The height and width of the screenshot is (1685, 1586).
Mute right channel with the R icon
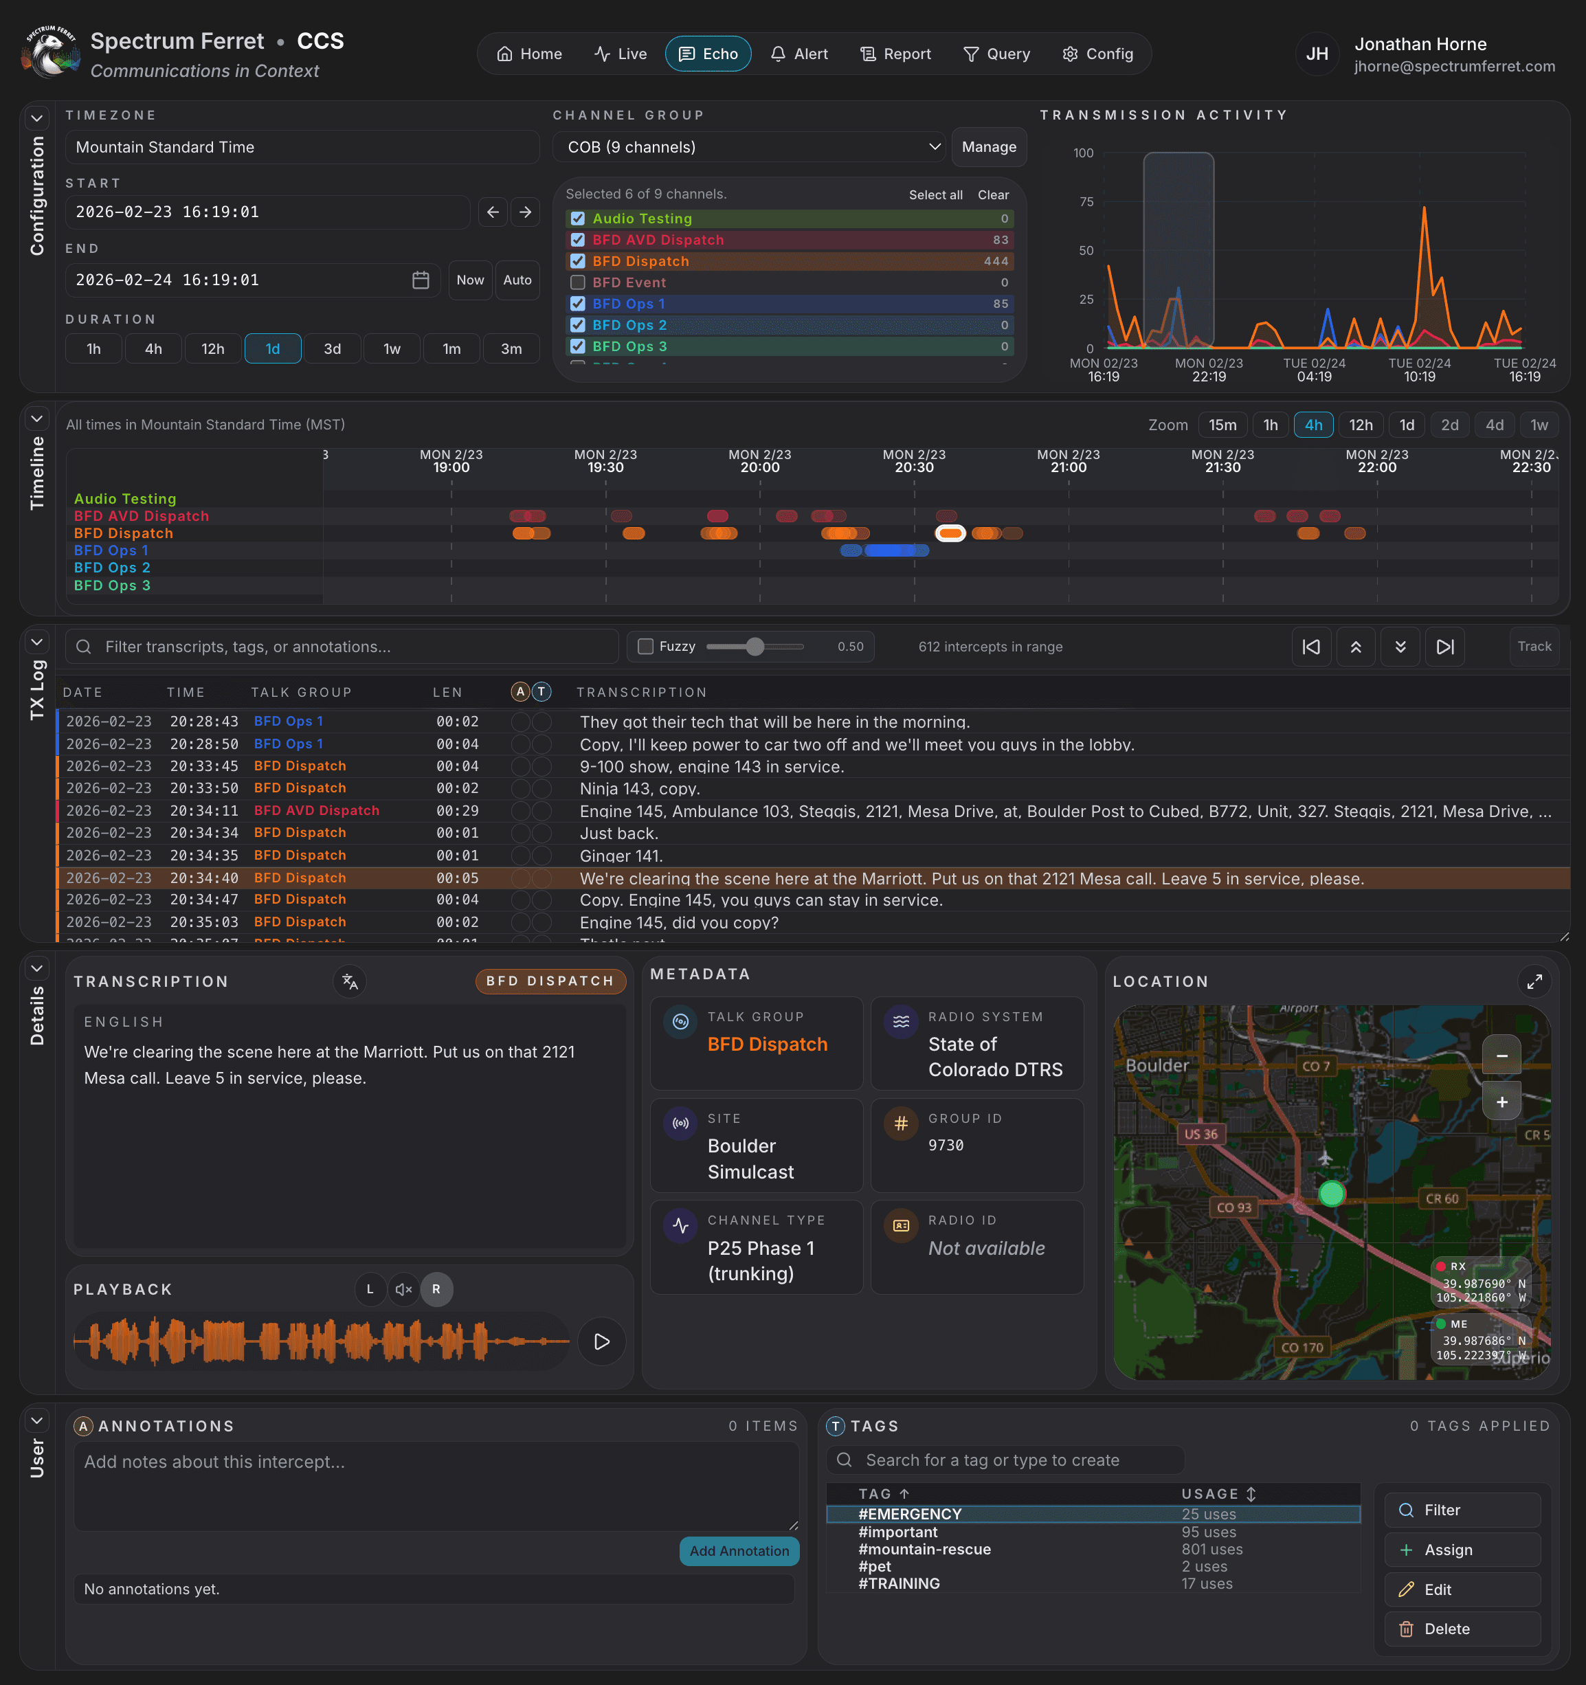pos(436,1289)
